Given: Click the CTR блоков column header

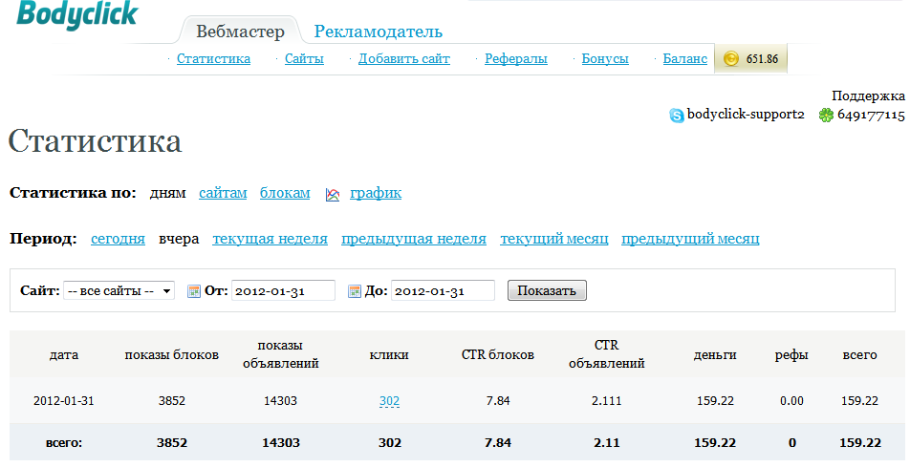Looking at the screenshot, I should click(x=498, y=355).
